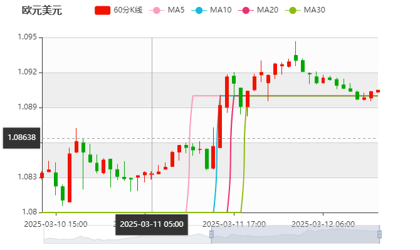Click the 1.095 y-axis label

pos(28,37)
